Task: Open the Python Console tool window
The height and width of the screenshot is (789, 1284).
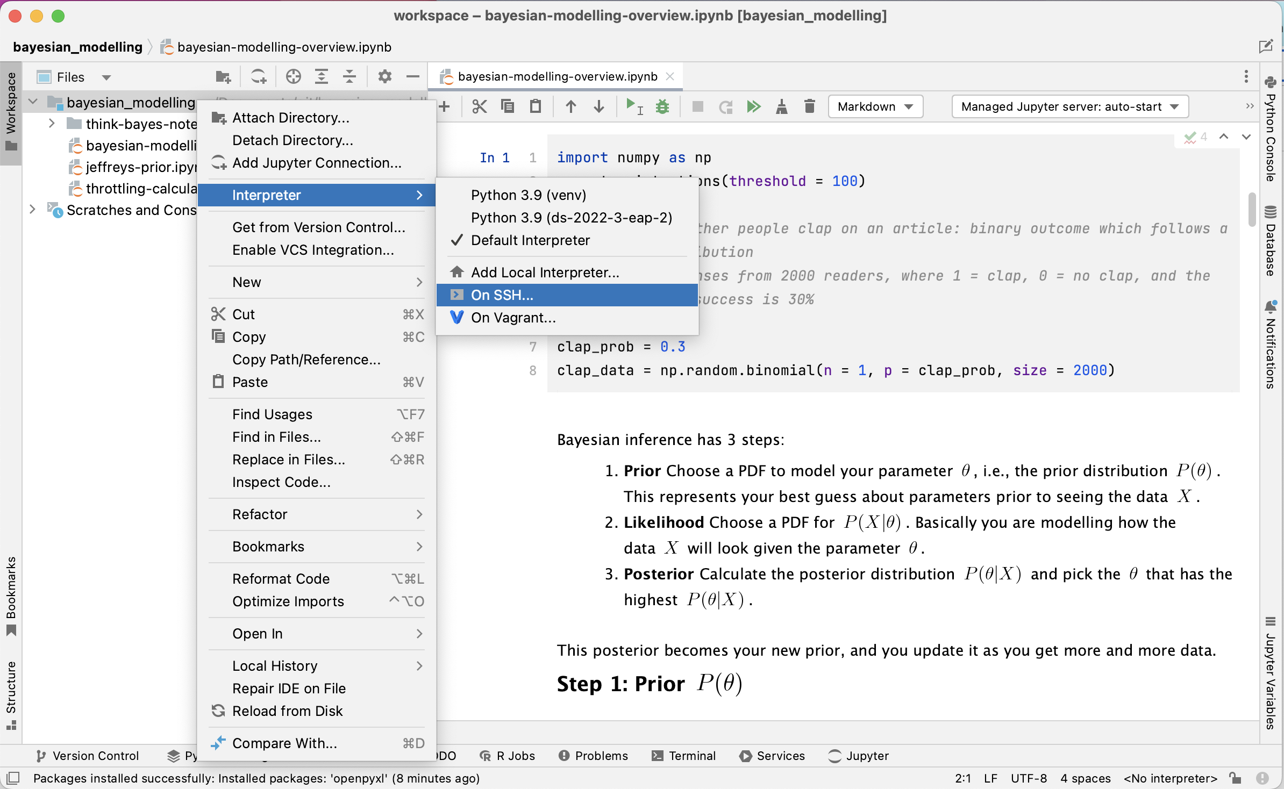Action: coord(1271,129)
